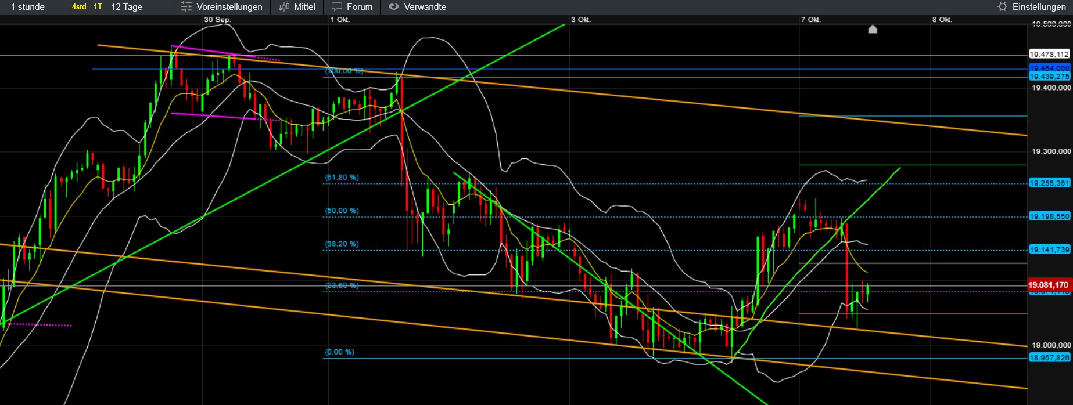Click the 19.300,000 axis value
The image size is (1073, 405).
pos(1051,151)
